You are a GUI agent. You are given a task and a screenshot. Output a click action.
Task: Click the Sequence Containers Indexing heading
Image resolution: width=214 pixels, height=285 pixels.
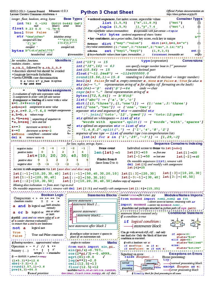tap(178, 144)
